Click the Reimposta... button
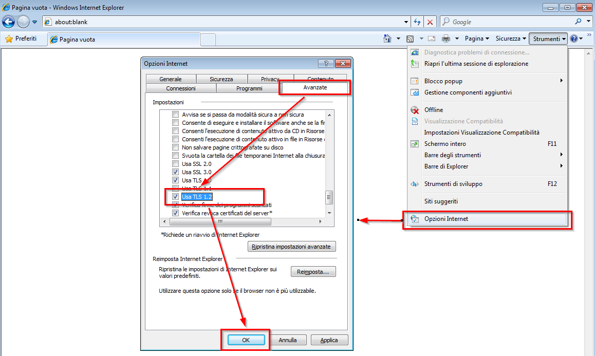595x356 pixels. pyautogui.click(x=313, y=272)
